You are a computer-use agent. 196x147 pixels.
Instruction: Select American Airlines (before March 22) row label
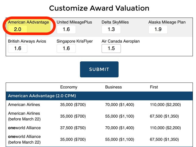(24, 116)
